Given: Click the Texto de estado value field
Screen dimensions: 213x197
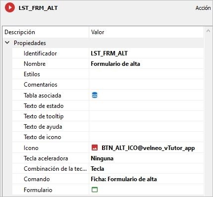Looking at the screenshot, I should click(146, 106).
